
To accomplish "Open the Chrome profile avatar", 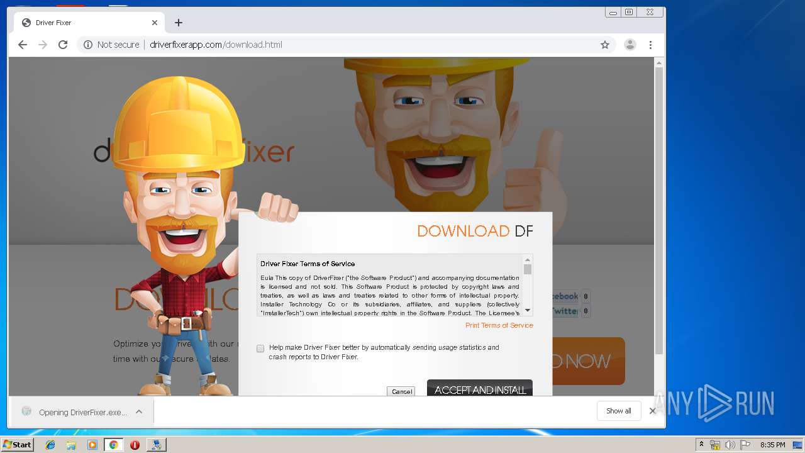I will coord(630,45).
